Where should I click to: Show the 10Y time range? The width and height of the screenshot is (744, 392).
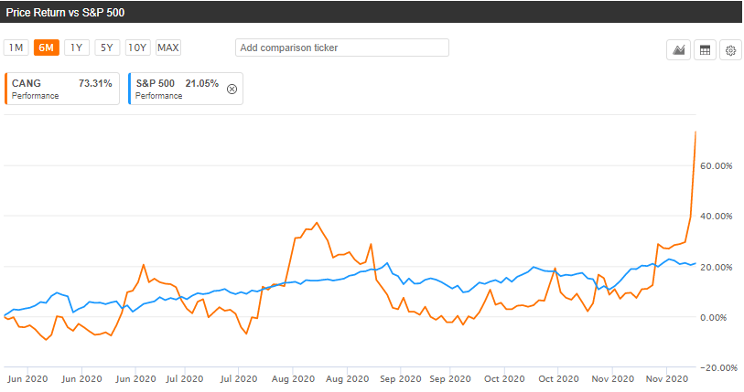click(x=137, y=48)
